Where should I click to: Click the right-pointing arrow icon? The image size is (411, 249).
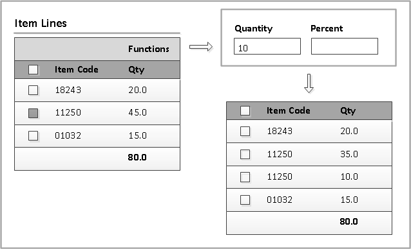click(x=201, y=47)
